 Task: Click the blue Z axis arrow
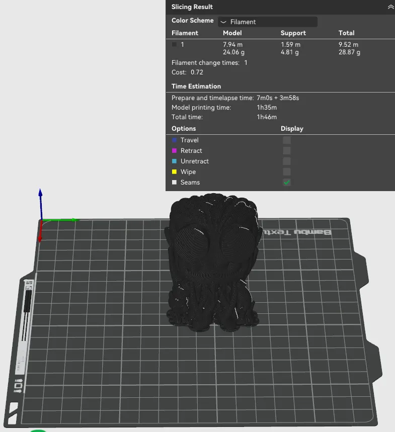point(41,204)
